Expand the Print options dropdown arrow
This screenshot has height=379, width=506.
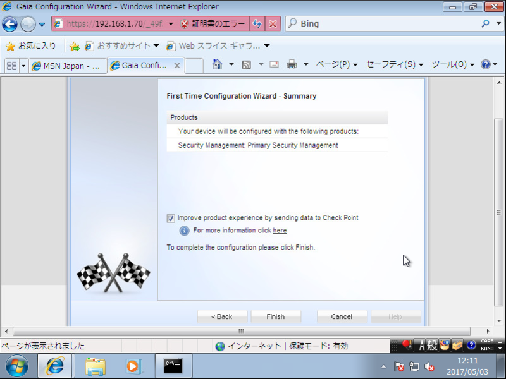pyautogui.click(x=305, y=64)
